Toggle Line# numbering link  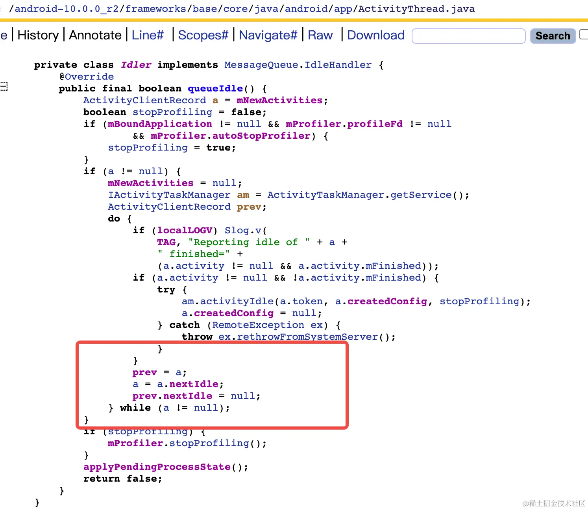pos(148,35)
